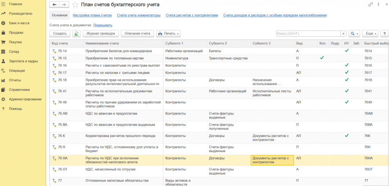Click the Поиск (Ctrl+F) search field
The image size is (389, 186).
[x=308, y=34]
